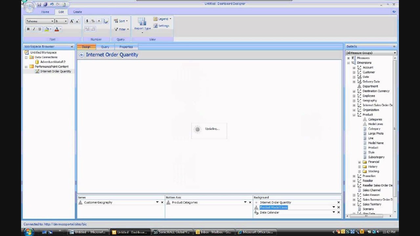Screen dimensions: 420x236
Task: Click the Windows Start orb
Action: click(x=28, y=232)
